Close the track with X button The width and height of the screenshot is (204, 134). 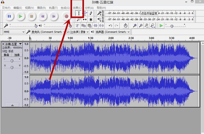[3, 44]
